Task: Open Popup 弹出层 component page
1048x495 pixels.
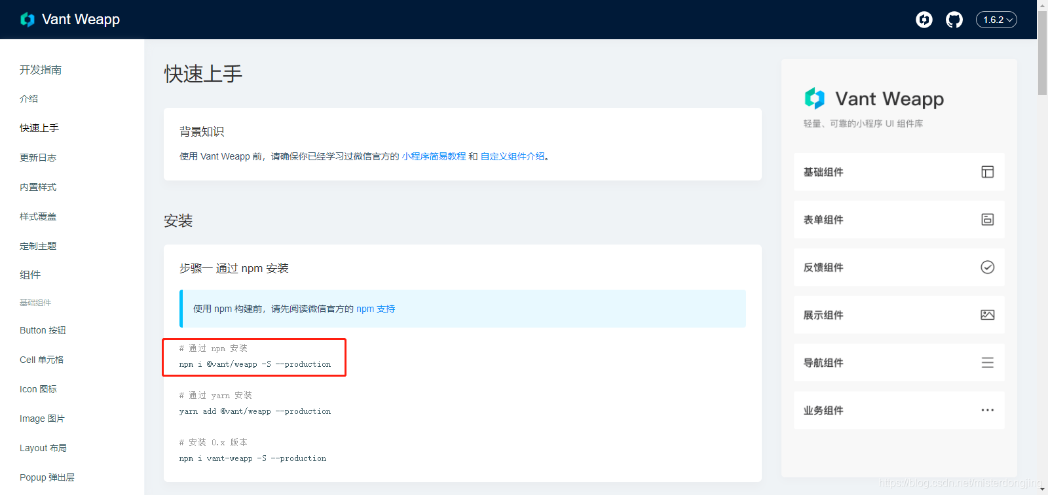Action: 47,477
